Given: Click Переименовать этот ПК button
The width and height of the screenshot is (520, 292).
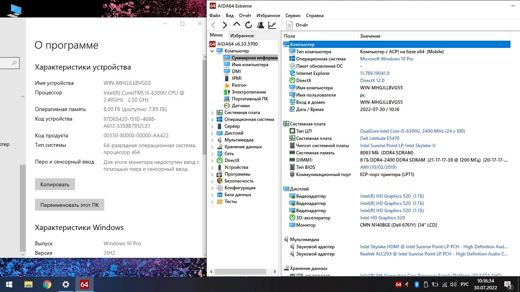Looking at the screenshot, I should (70, 205).
